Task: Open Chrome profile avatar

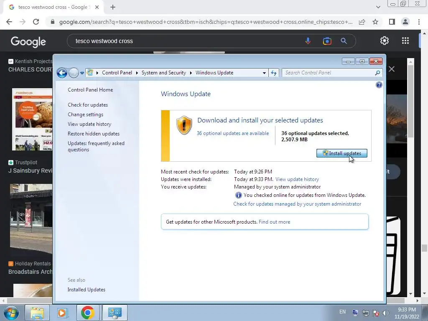Action: pyautogui.click(x=405, y=22)
